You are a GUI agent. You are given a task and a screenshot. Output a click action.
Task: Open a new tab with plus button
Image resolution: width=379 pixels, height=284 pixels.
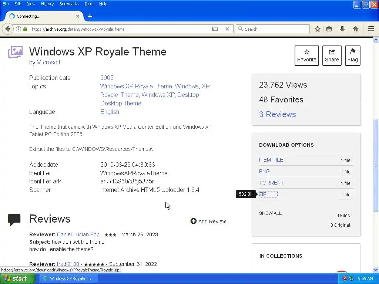[x=90, y=16]
